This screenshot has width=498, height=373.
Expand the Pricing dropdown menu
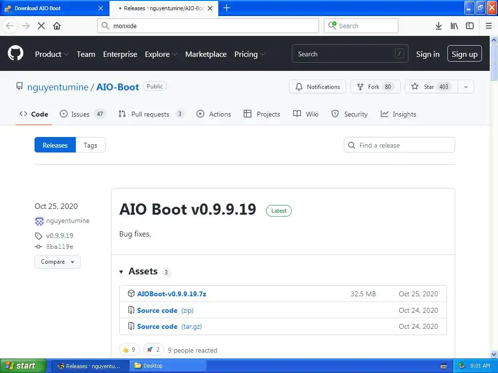(x=249, y=54)
